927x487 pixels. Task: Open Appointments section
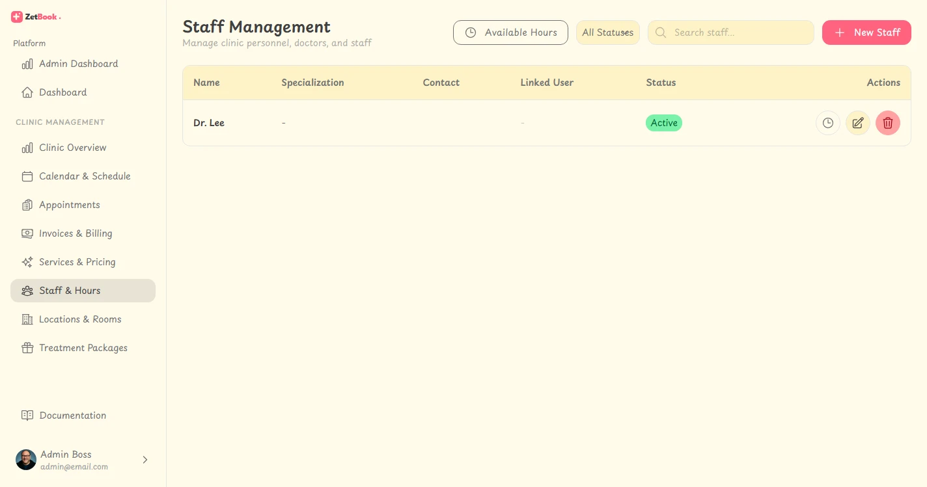[x=83, y=205]
